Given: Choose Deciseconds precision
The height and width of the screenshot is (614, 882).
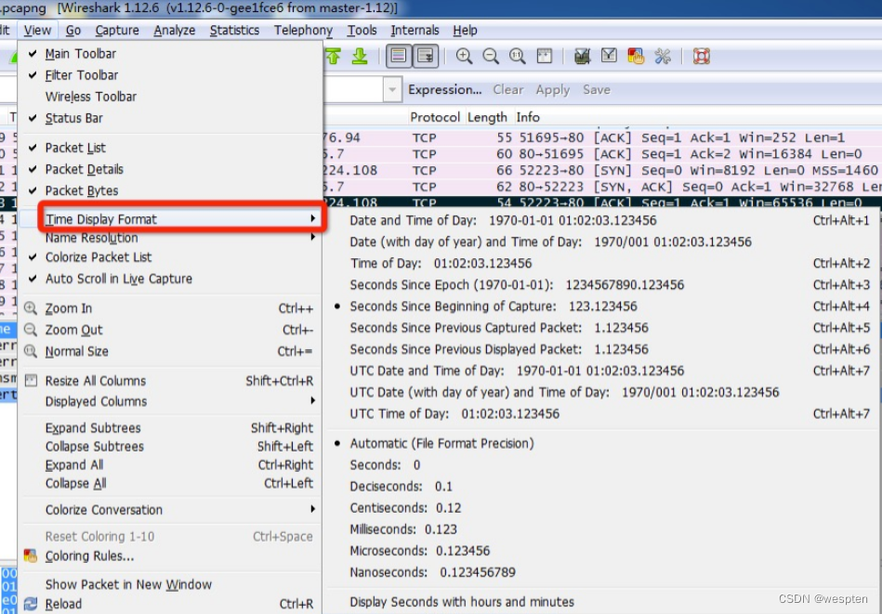Looking at the screenshot, I should click(603, 487).
